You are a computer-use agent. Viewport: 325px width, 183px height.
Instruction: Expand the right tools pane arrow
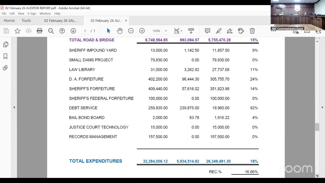pyautogui.click(x=322, y=108)
